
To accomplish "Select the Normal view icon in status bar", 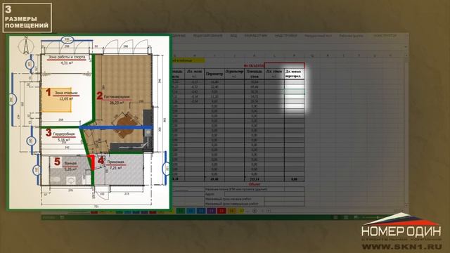I will tap(335, 218).
